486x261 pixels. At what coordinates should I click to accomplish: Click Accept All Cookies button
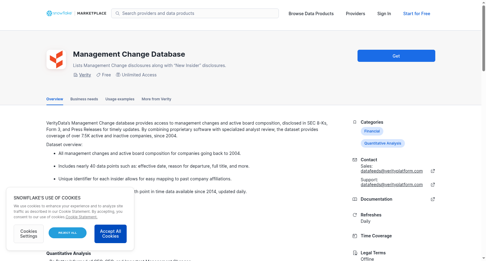(x=111, y=234)
